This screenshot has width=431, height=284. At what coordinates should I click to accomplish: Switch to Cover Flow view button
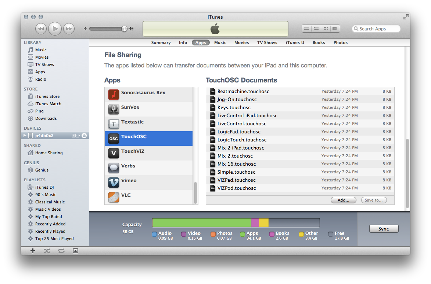pos(335,29)
